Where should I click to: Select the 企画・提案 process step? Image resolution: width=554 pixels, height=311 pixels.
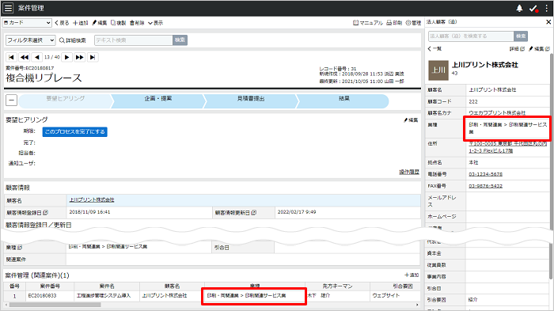[x=158, y=101]
